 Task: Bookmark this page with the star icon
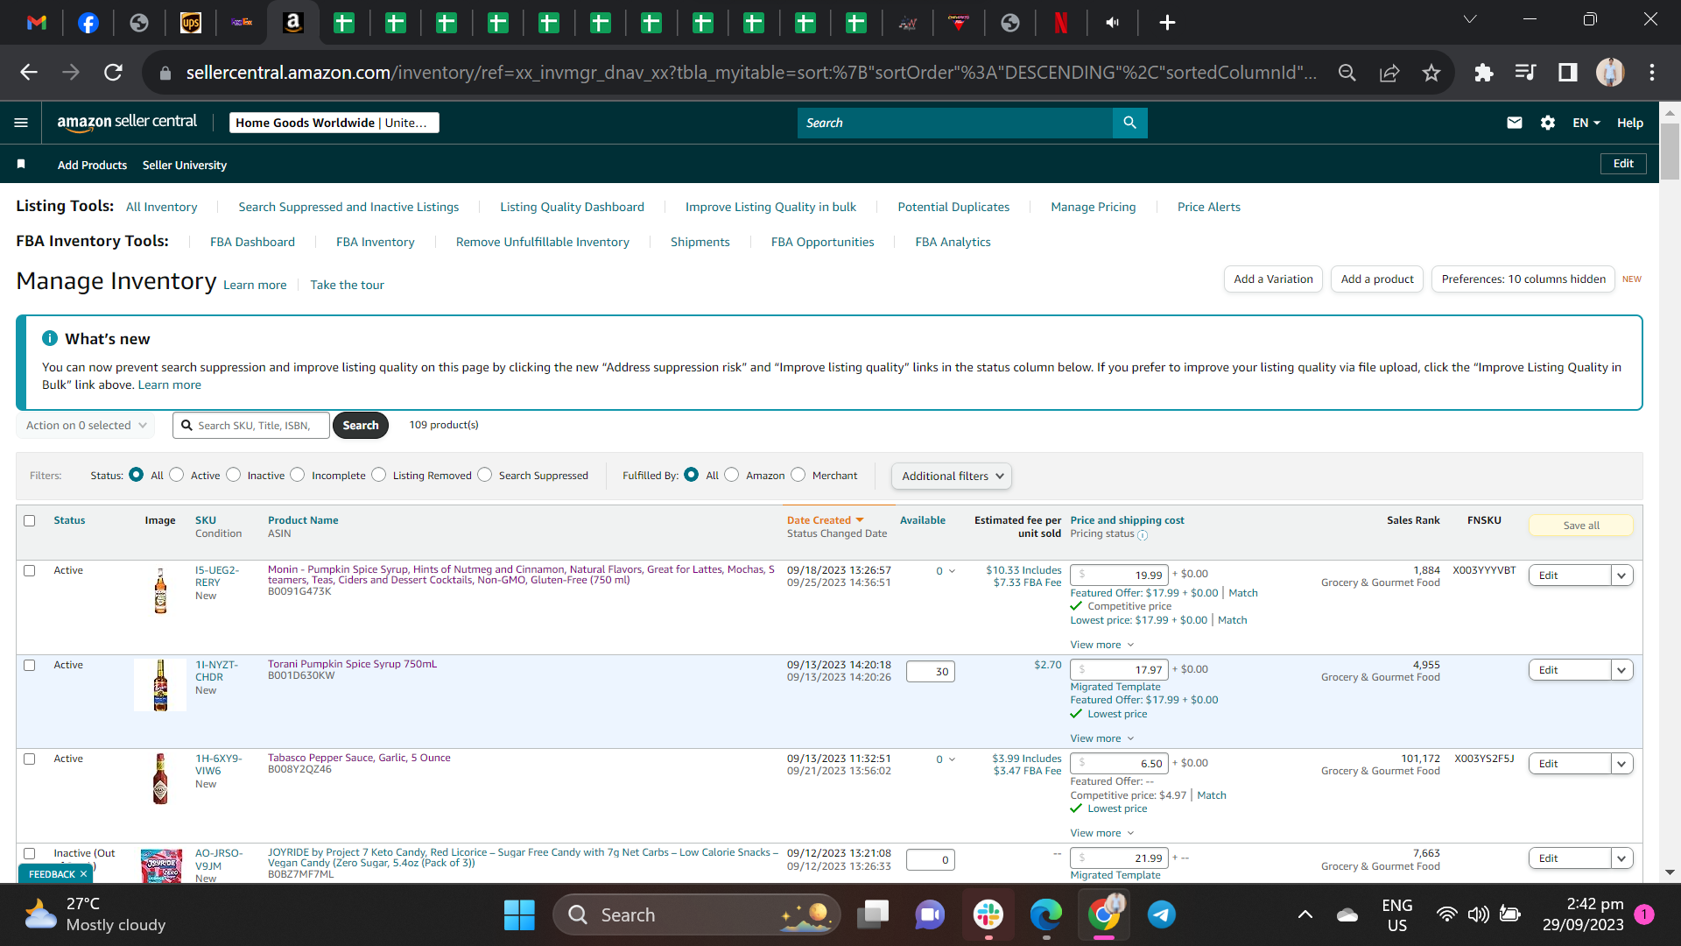coord(1431,73)
